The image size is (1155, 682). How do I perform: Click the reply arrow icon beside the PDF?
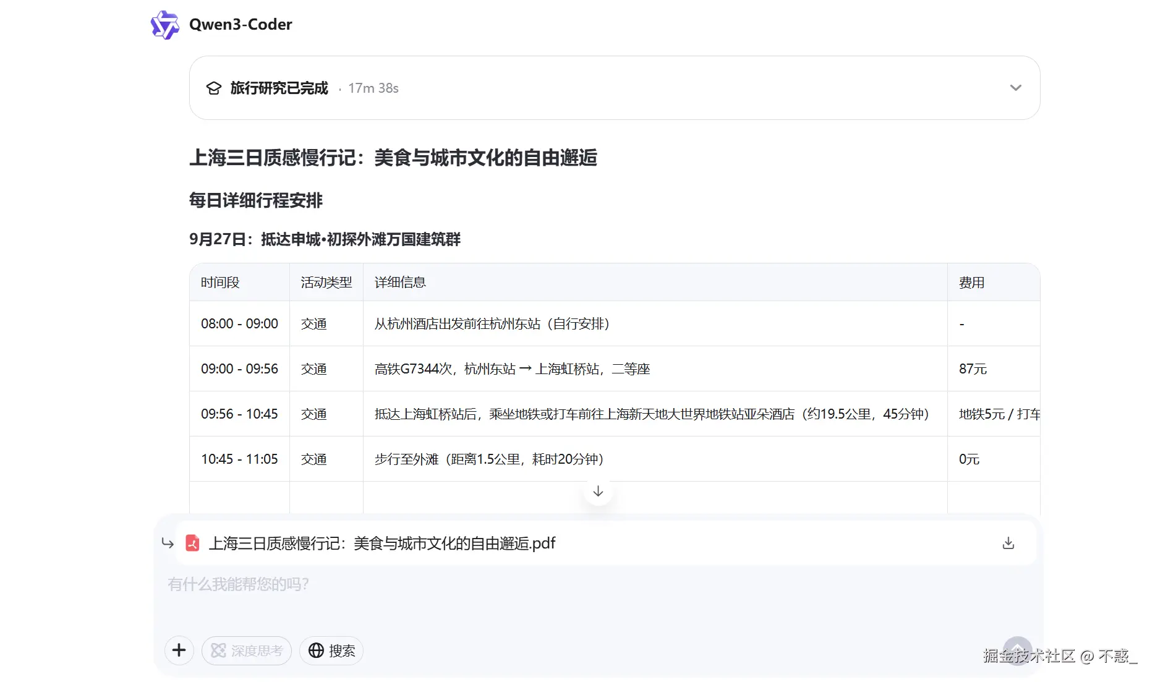(168, 543)
